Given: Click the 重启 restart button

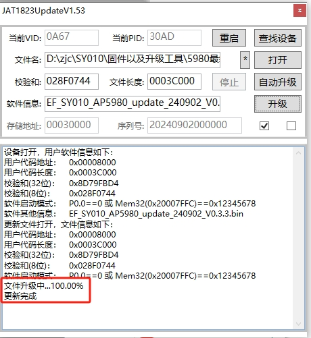Looking at the screenshot, I should (x=229, y=38).
